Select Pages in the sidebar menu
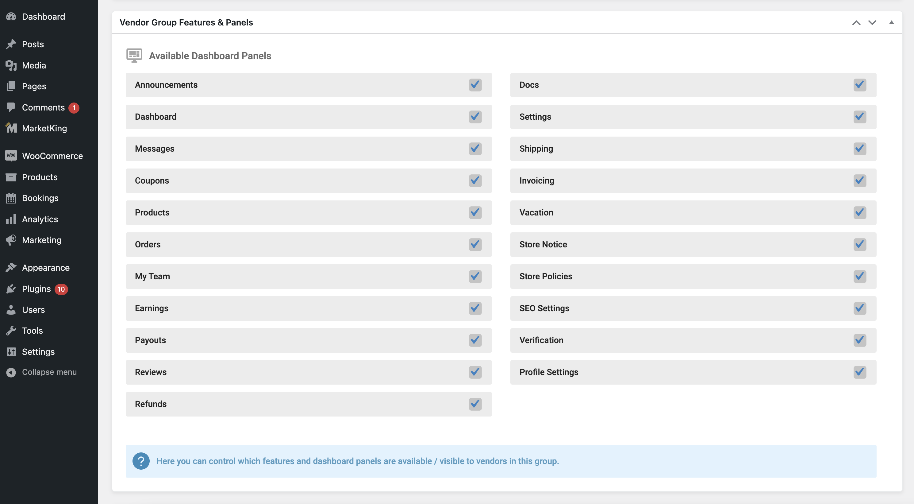Viewport: 914px width, 504px height. (34, 86)
